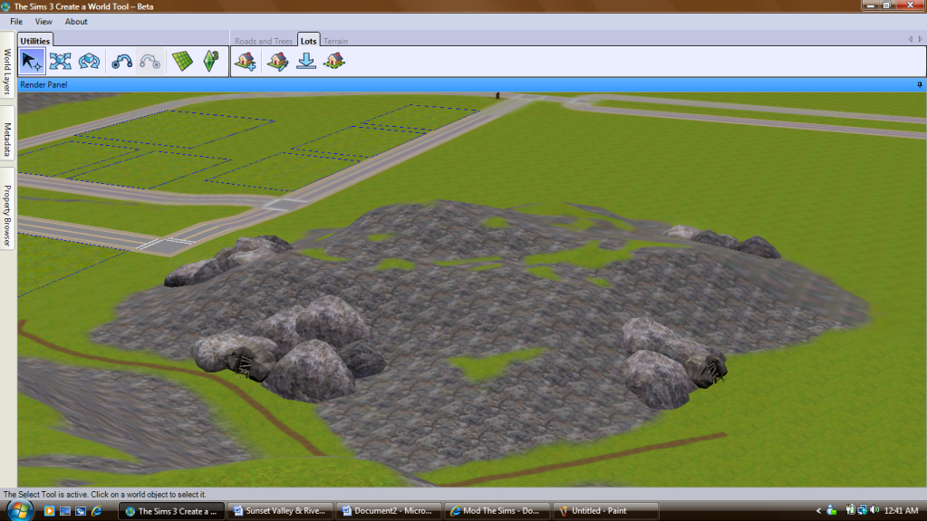
Task: Click the Render Panel title bar
Action: click(471, 85)
